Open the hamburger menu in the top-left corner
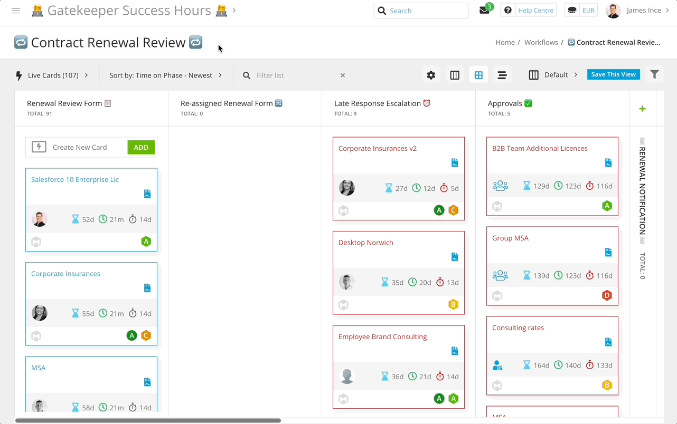 pos(15,10)
